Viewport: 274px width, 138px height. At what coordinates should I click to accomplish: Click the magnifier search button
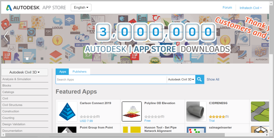[200, 79]
